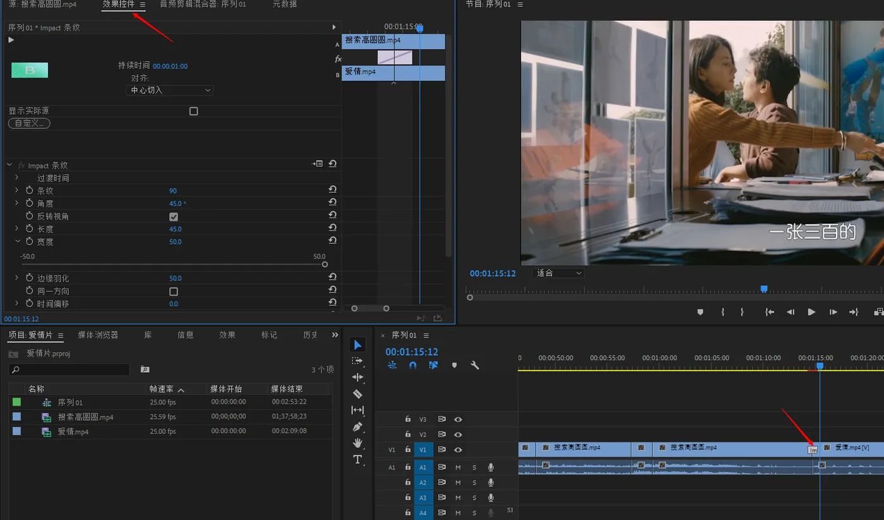Go to In point in Program monitor

tap(769, 311)
